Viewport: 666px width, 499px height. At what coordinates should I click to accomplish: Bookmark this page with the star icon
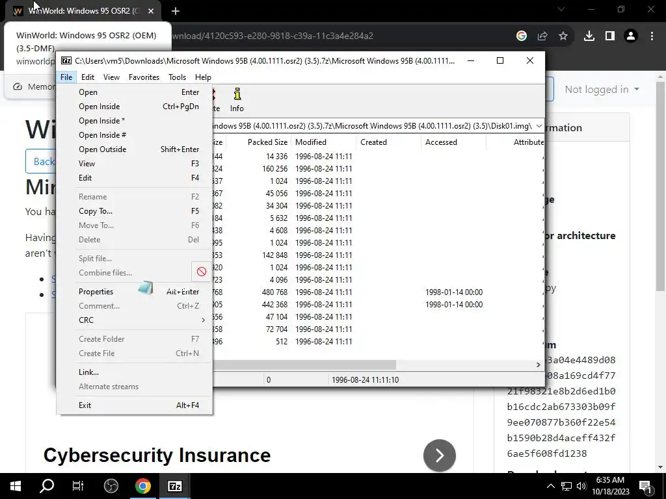pyautogui.click(x=563, y=36)
